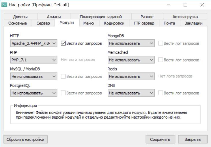Screen dimensions: 211x147
Task: Open the Redis module dropdown
Action: pos(131,77)
